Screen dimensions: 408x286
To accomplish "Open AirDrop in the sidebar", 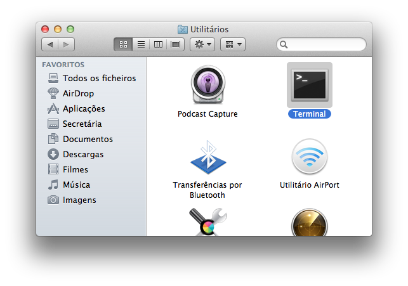I will point(78,93).
